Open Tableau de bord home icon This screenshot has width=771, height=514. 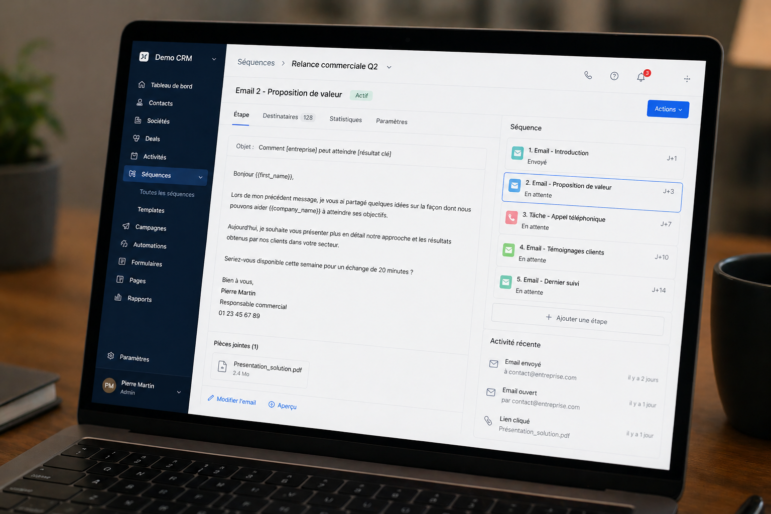142,84
